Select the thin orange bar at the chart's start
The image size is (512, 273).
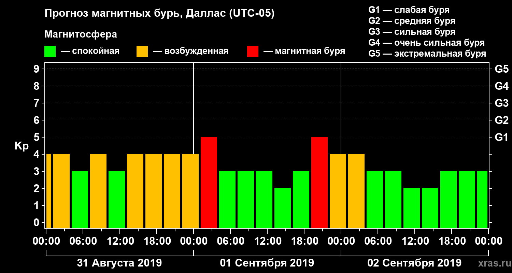click(48, 191)
